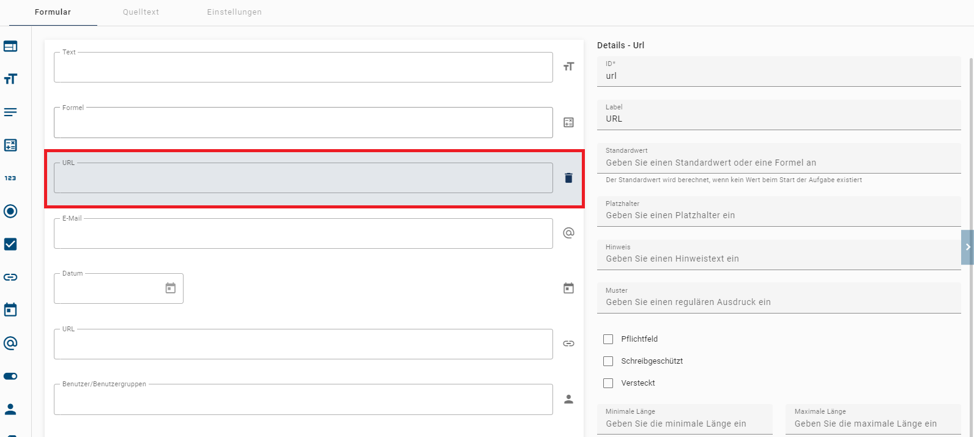Focus the Muster regular expression field
This screenshot has width=974, height=437.
coord(778,302)
